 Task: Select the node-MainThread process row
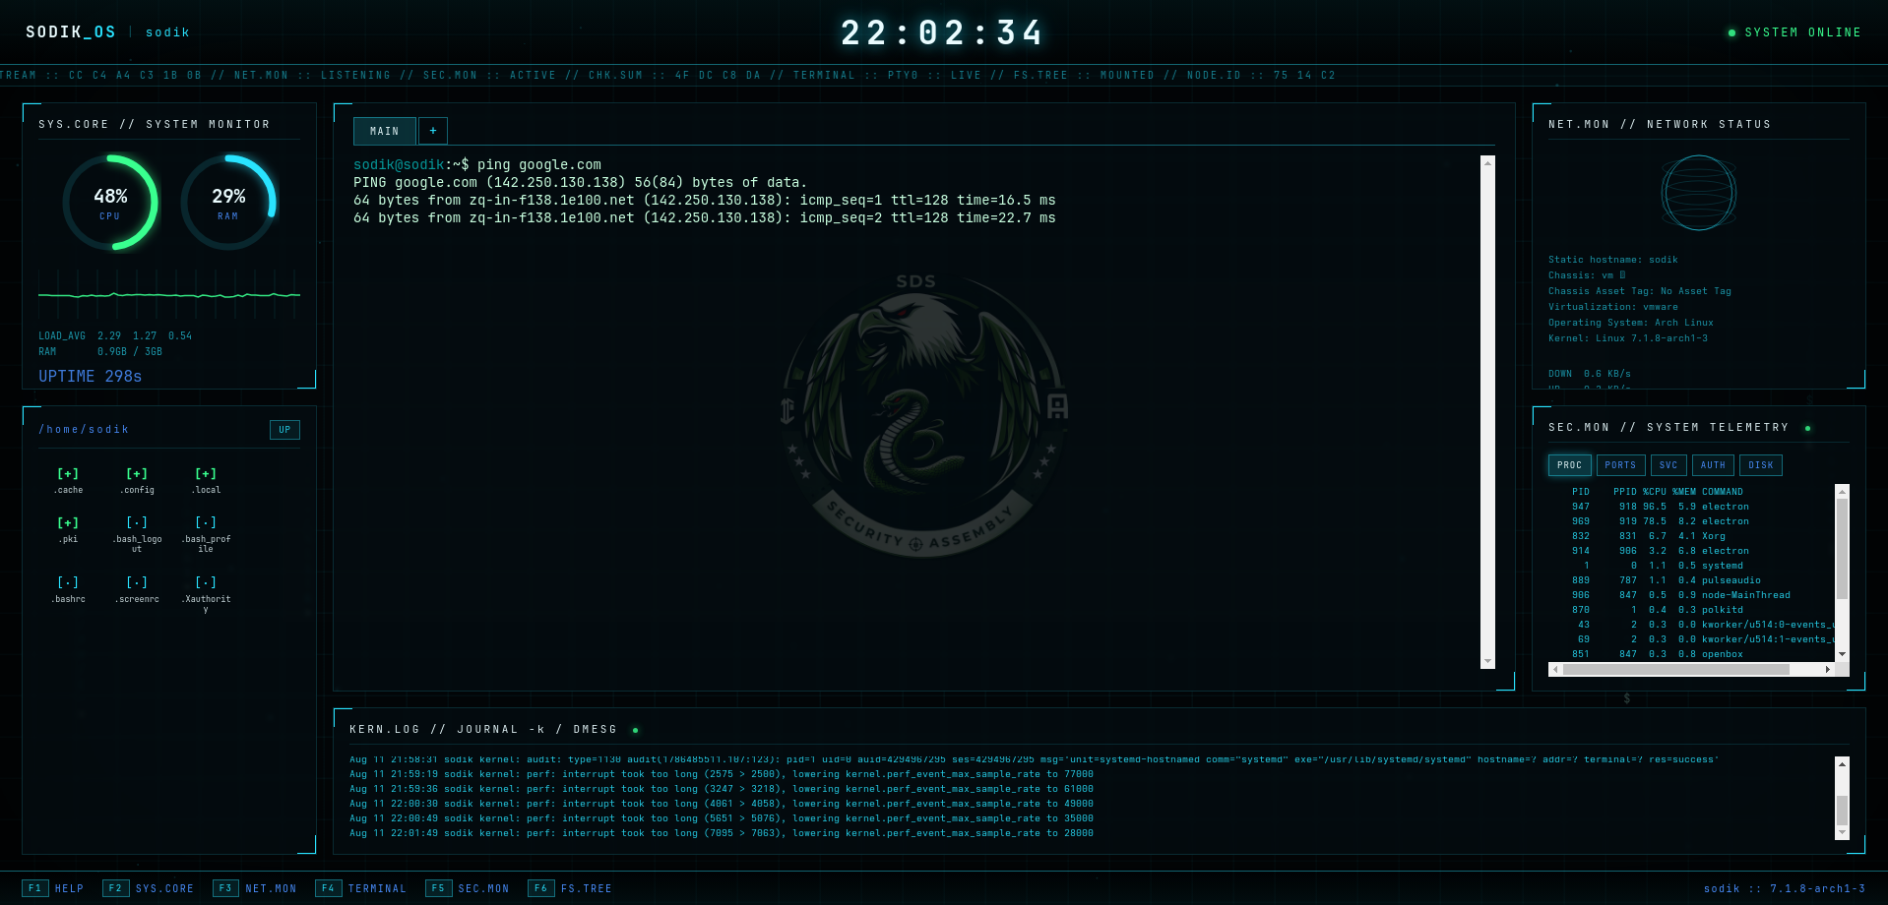pos(1691,595)
